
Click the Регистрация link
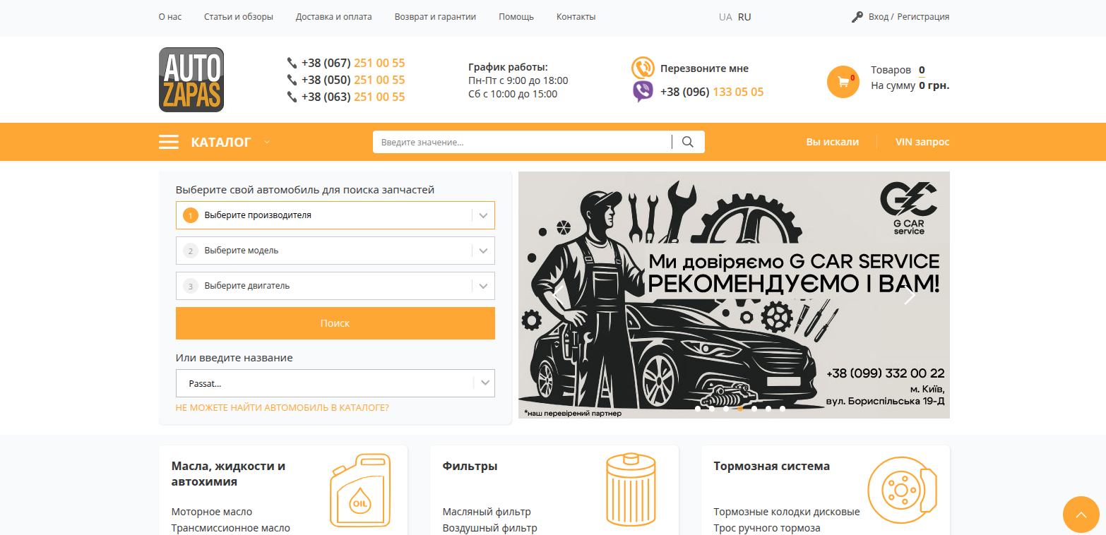point(923,17)
